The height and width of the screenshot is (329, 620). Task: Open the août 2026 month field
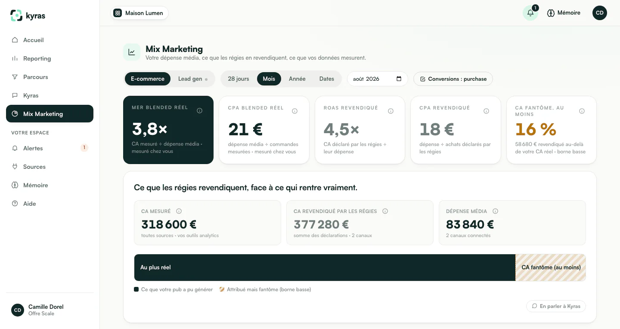coord(378,79)
